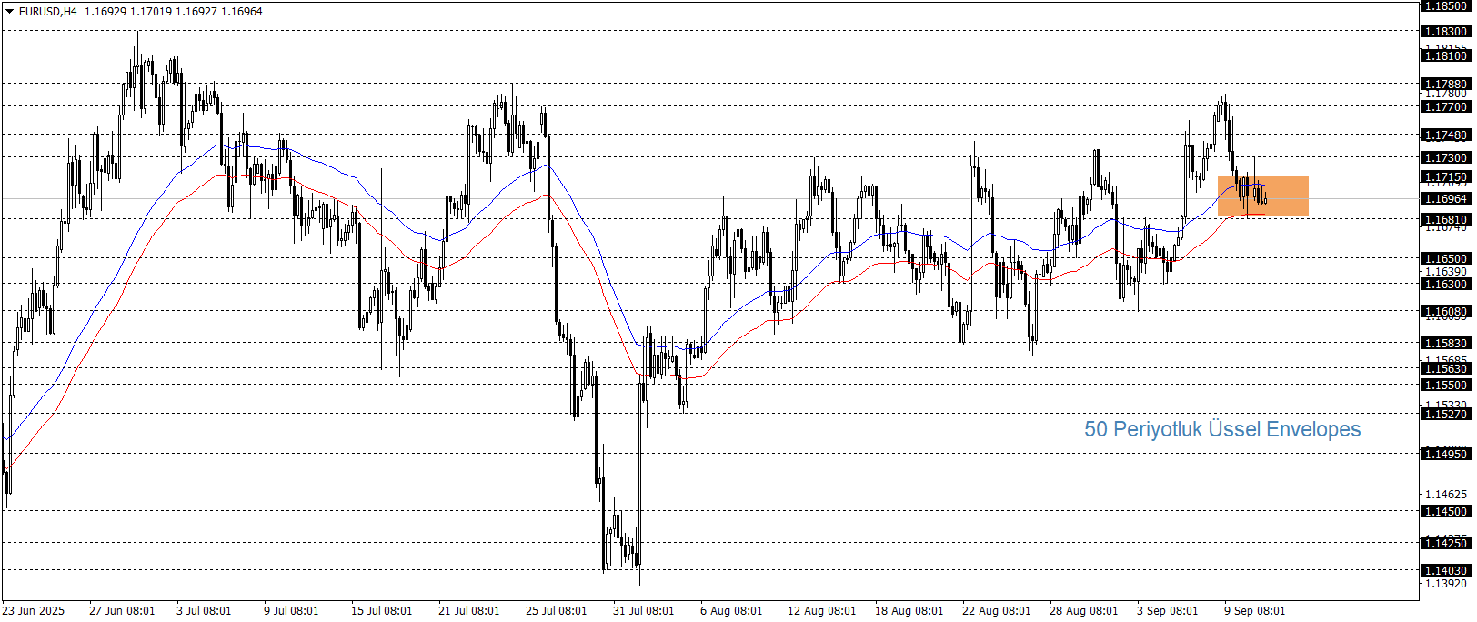Image resolution: width=1477 pixels, height=622 pixels.
Task: Click the 1.16500 price level label
Action: 1445,258
